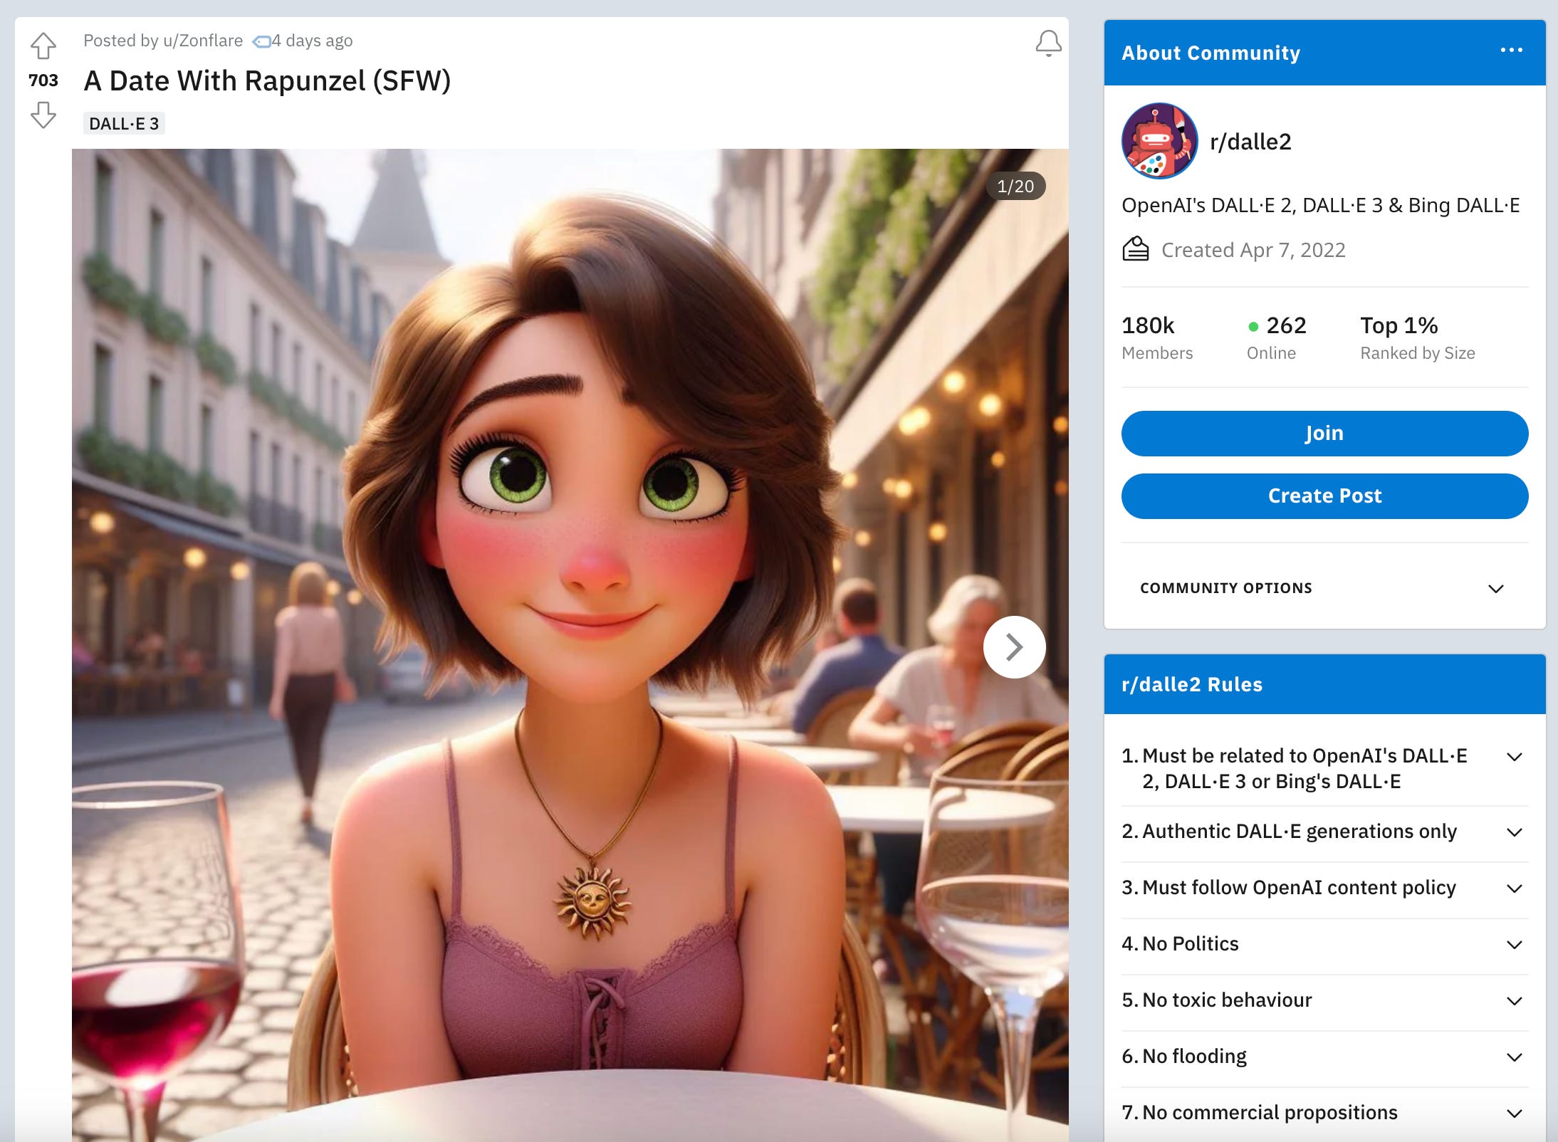This screenshot has width=1558, height=1142.
Task: Downvote the Rapunzel post
Action: pos(43,115)
